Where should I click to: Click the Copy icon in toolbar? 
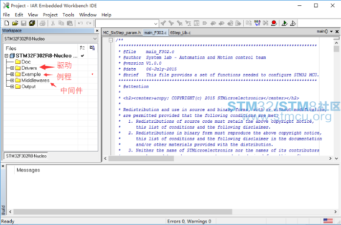point(62,23)
